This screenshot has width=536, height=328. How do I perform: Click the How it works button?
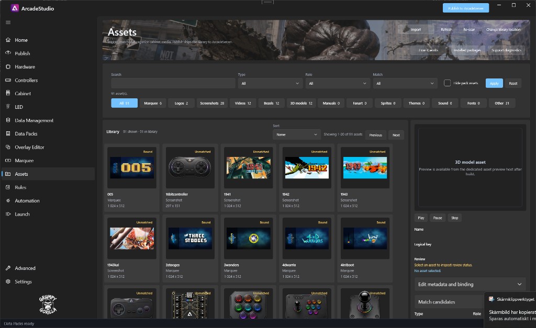429,50
